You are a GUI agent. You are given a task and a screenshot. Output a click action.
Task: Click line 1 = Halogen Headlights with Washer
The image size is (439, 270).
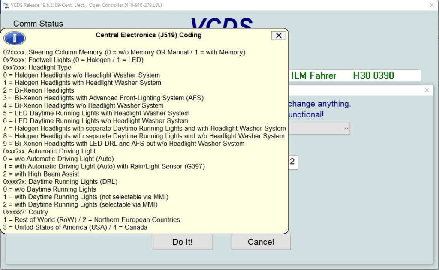point(82,83)
